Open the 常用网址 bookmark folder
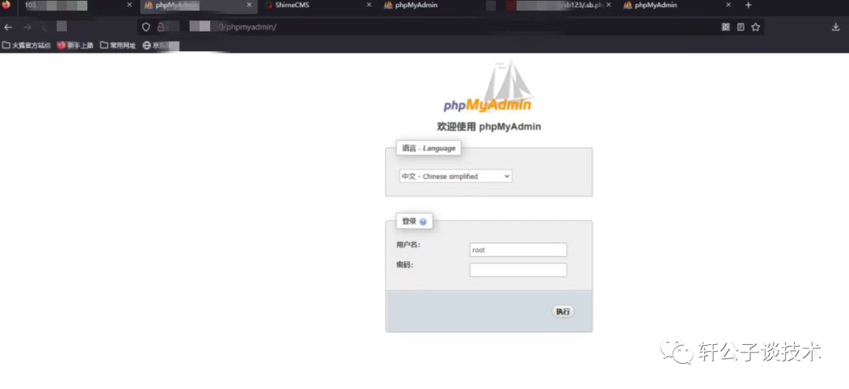The image size is (849, 389). point(118,46)
